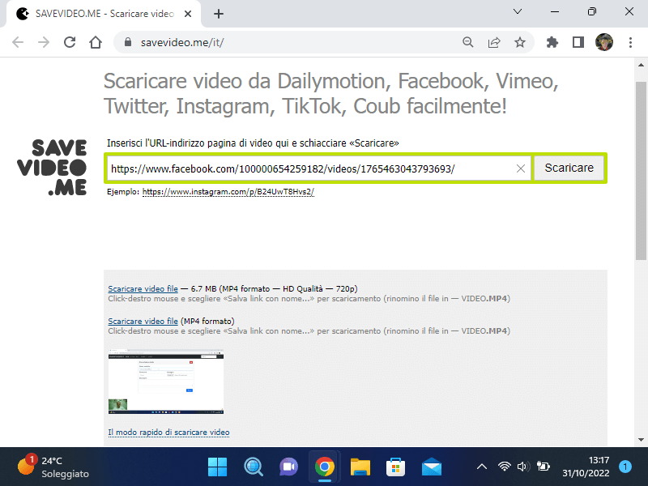Open the Wi-Fi network icon

tap(504, 467)
